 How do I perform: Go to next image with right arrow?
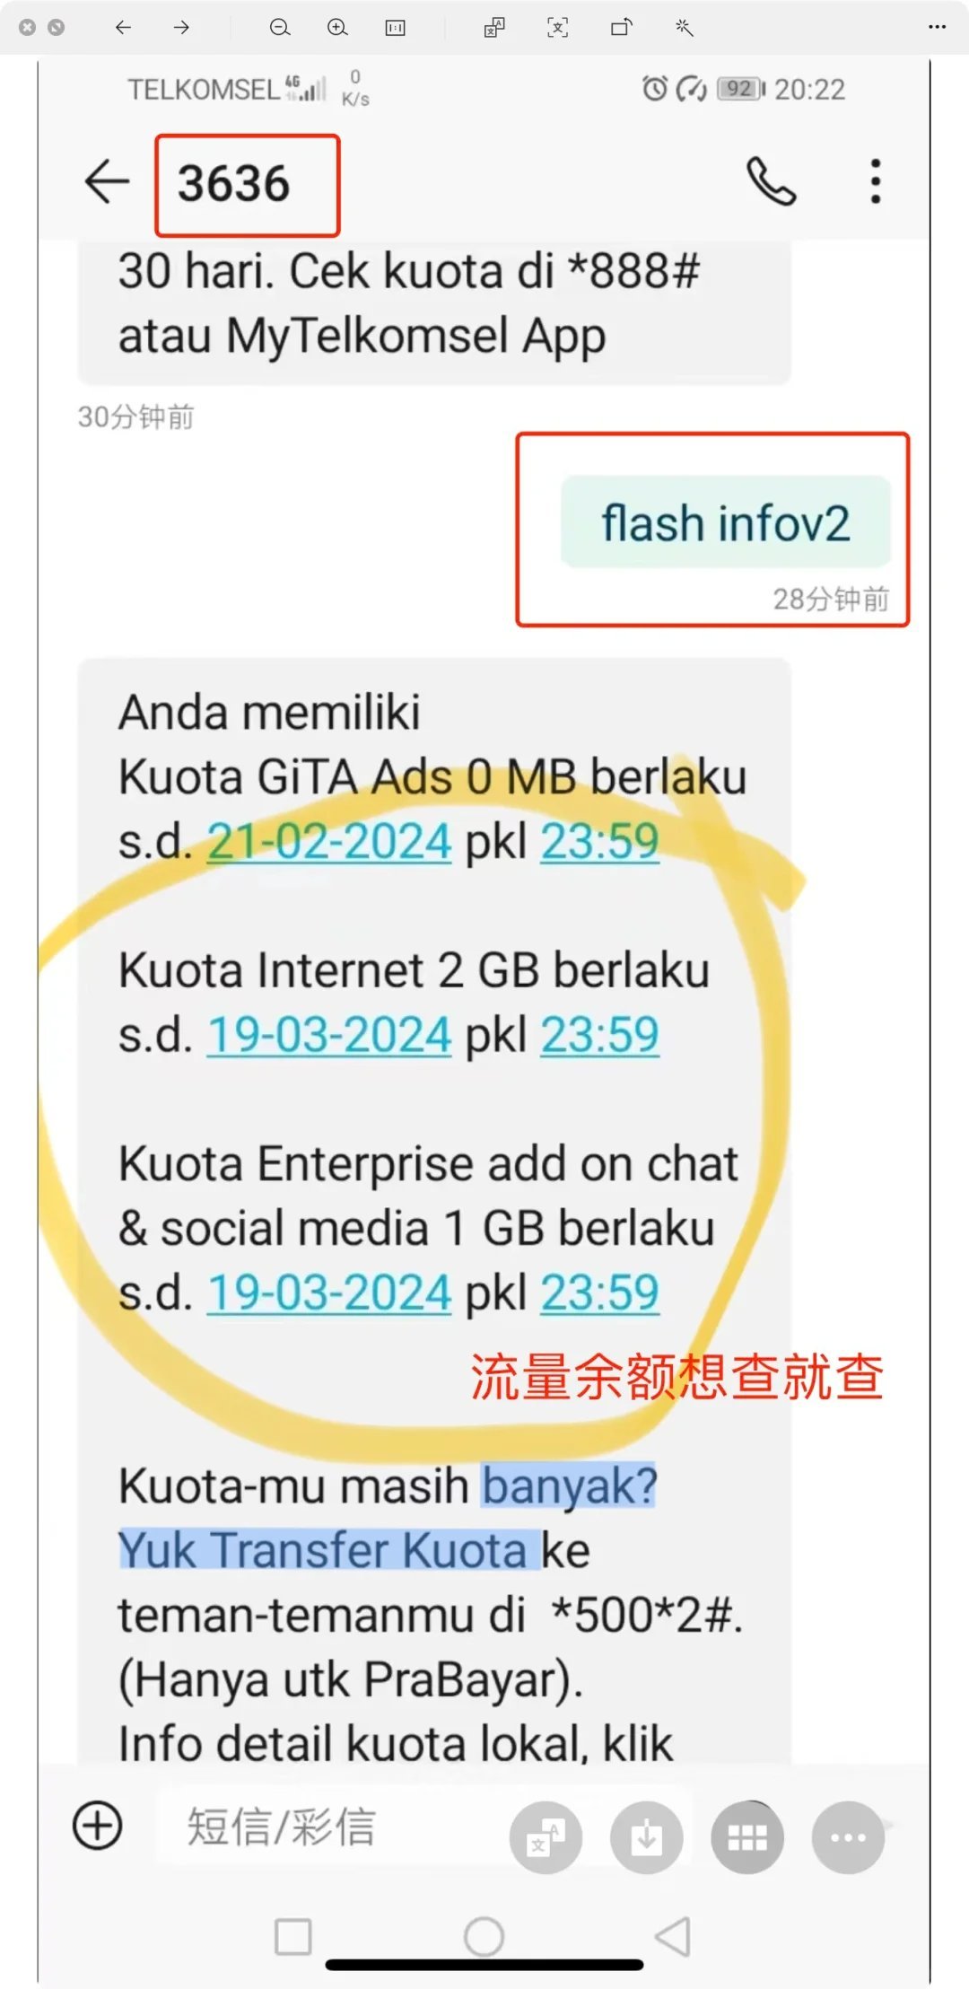click(x=181, y=28)
